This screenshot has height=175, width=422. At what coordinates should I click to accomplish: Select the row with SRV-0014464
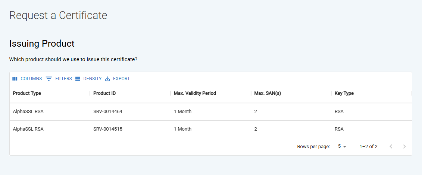[x=211, y=112]
